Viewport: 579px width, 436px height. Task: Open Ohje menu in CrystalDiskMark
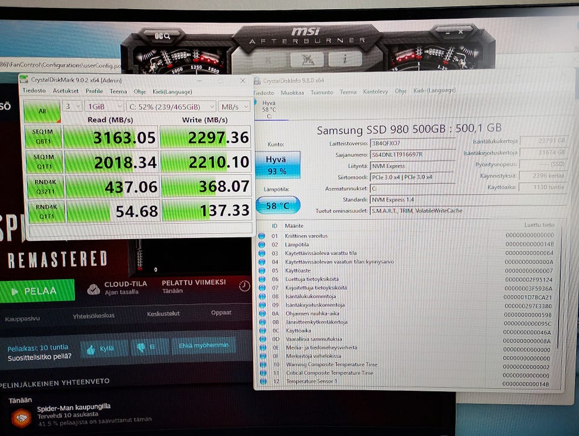coord(139,92)
